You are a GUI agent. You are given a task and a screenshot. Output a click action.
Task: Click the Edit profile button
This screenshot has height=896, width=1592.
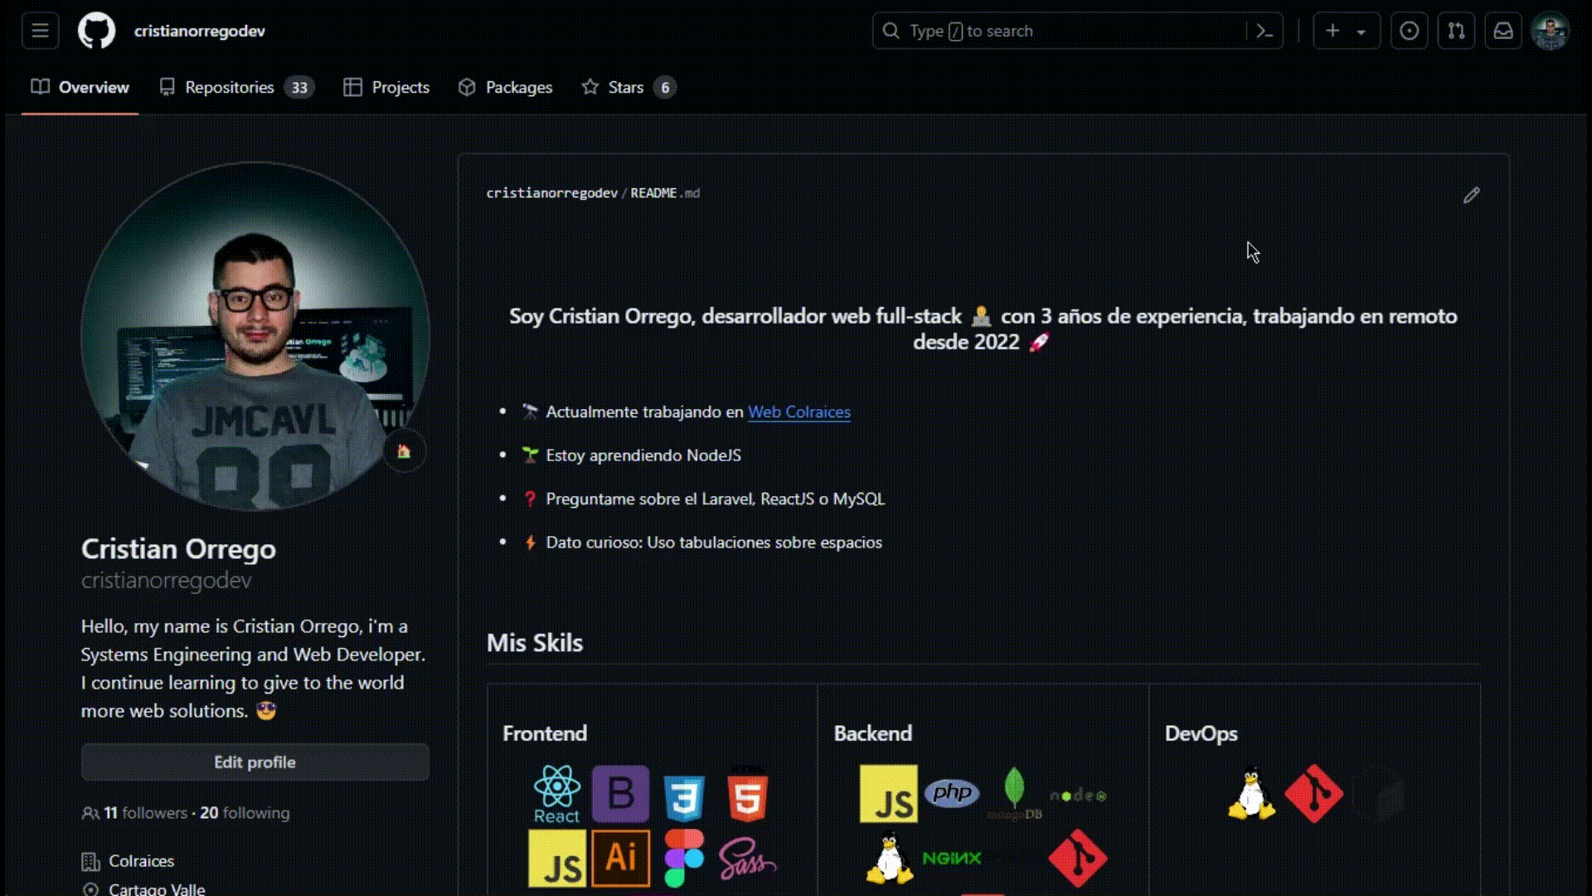255,762
